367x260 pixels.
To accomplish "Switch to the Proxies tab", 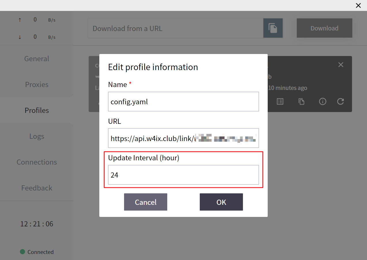I will click(37, 84).
